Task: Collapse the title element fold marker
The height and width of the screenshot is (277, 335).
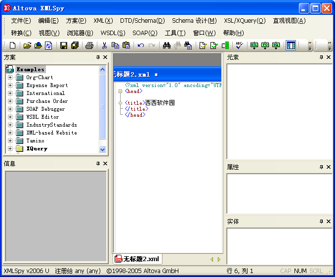Action: click(120, 103)
